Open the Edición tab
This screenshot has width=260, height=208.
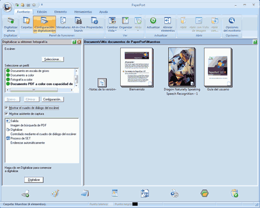(x=42, y=12)
